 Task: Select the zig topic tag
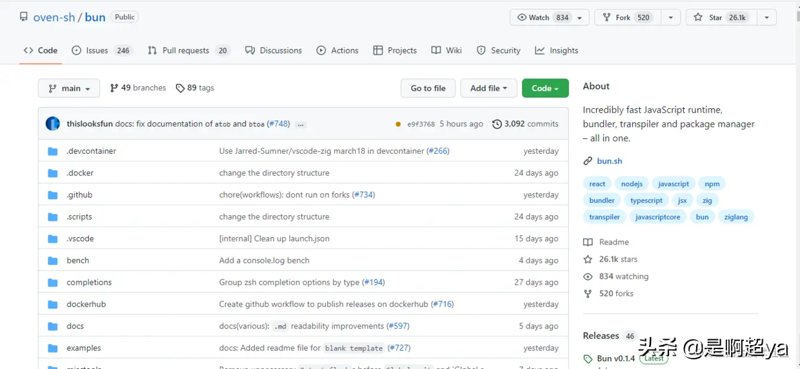pos(707,200)
